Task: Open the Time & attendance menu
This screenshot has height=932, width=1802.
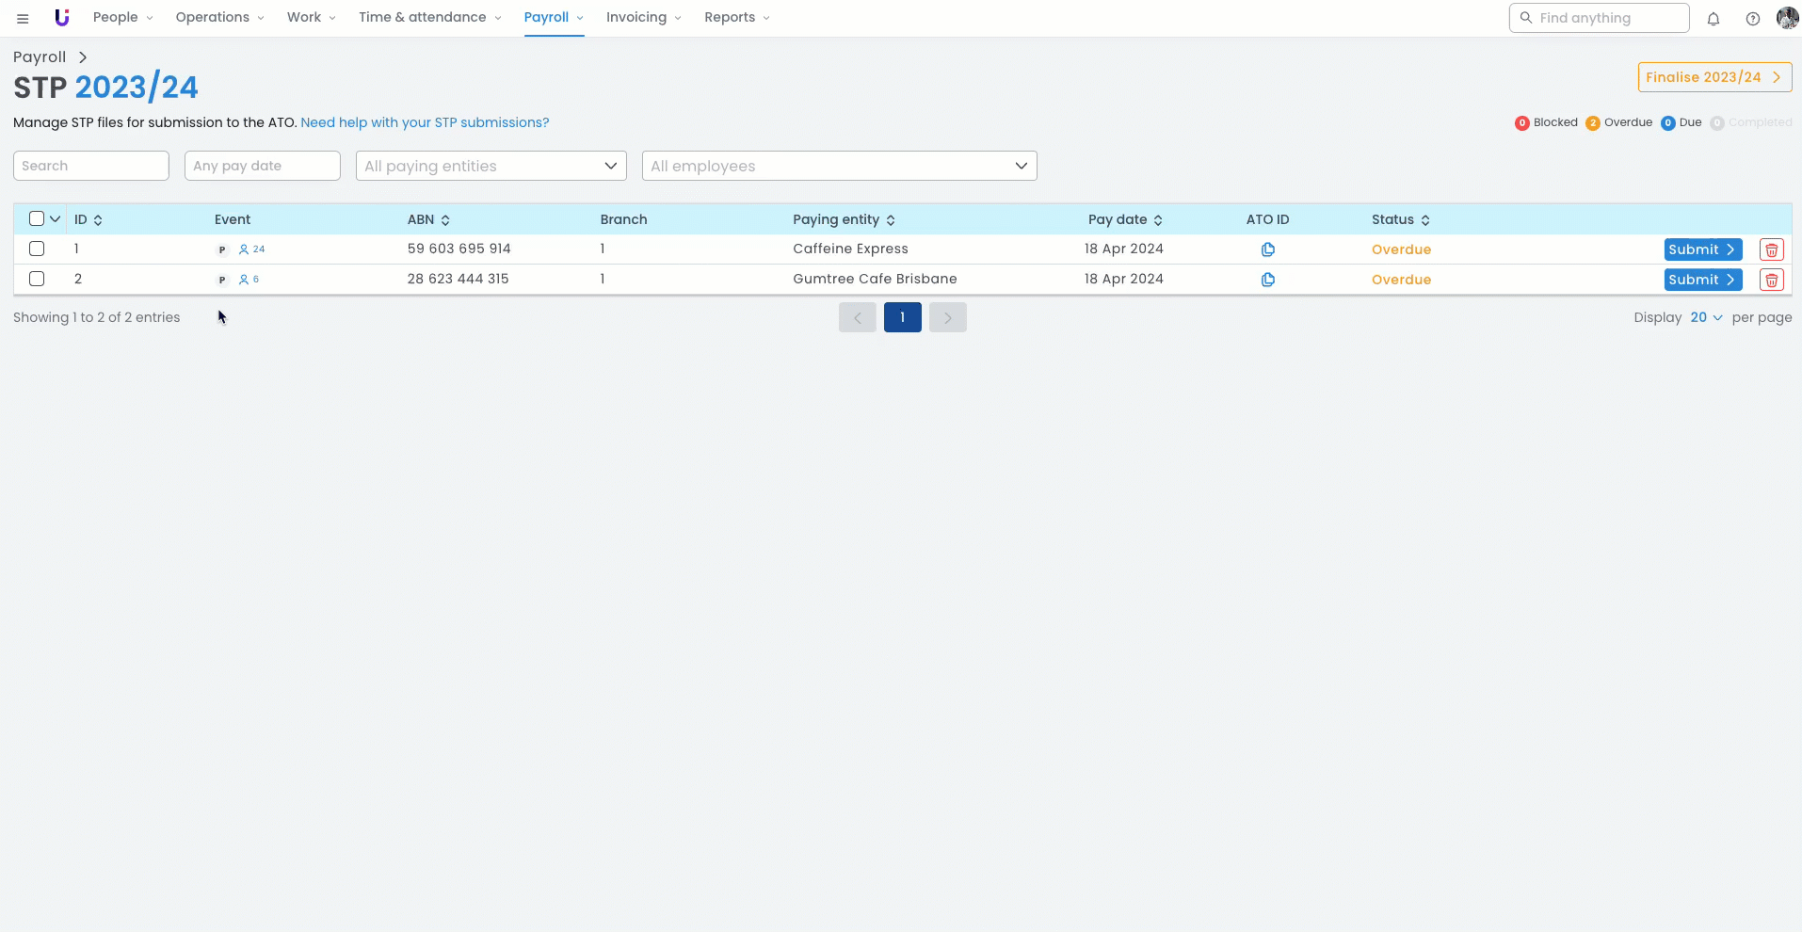Action: pyautogui.click(x=429, y=17)
